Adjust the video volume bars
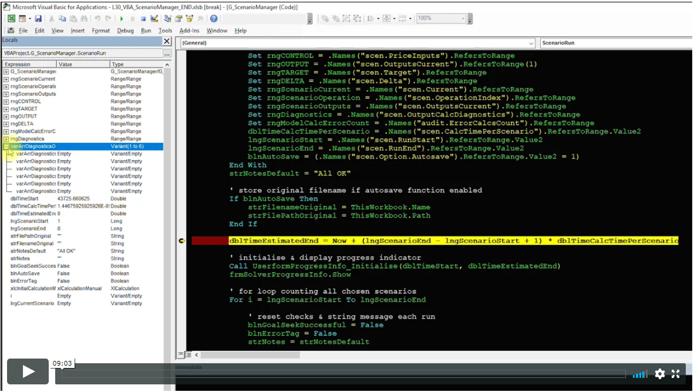Image resolution: width=694 pixels, height=392 pixels. (x=639, y=375)
